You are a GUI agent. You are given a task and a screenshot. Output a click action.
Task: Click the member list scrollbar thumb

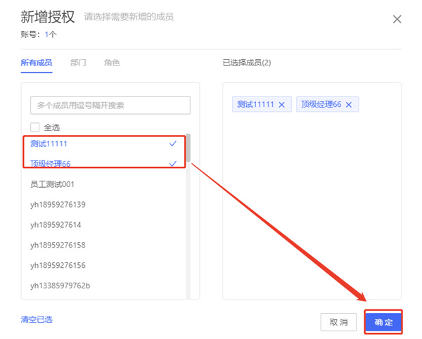(188, 148)
